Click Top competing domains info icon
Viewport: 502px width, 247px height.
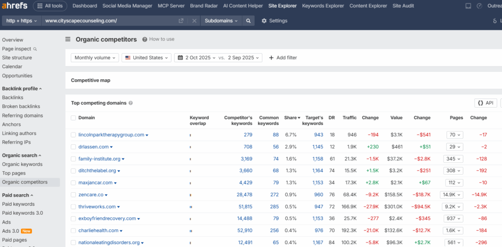click(x=130, y=103)
